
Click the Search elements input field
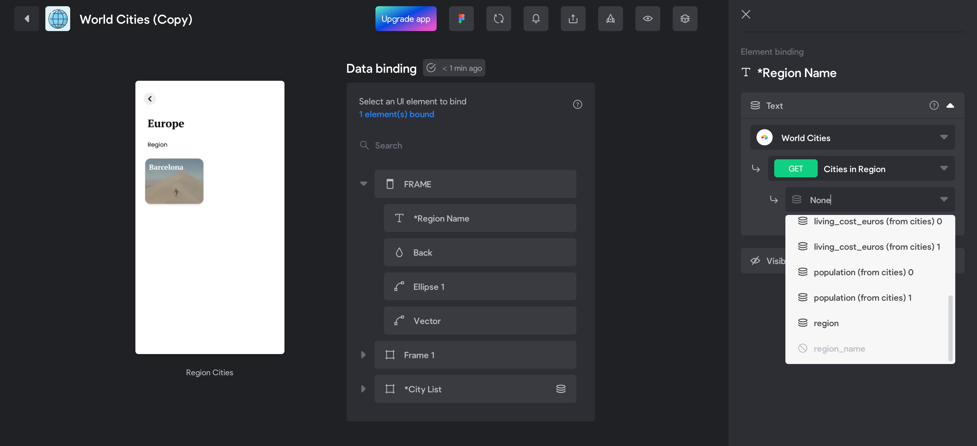click(x=470, y=145)
